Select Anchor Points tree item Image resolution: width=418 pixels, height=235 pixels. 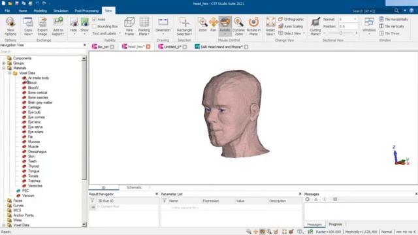[x=24, y=215]
